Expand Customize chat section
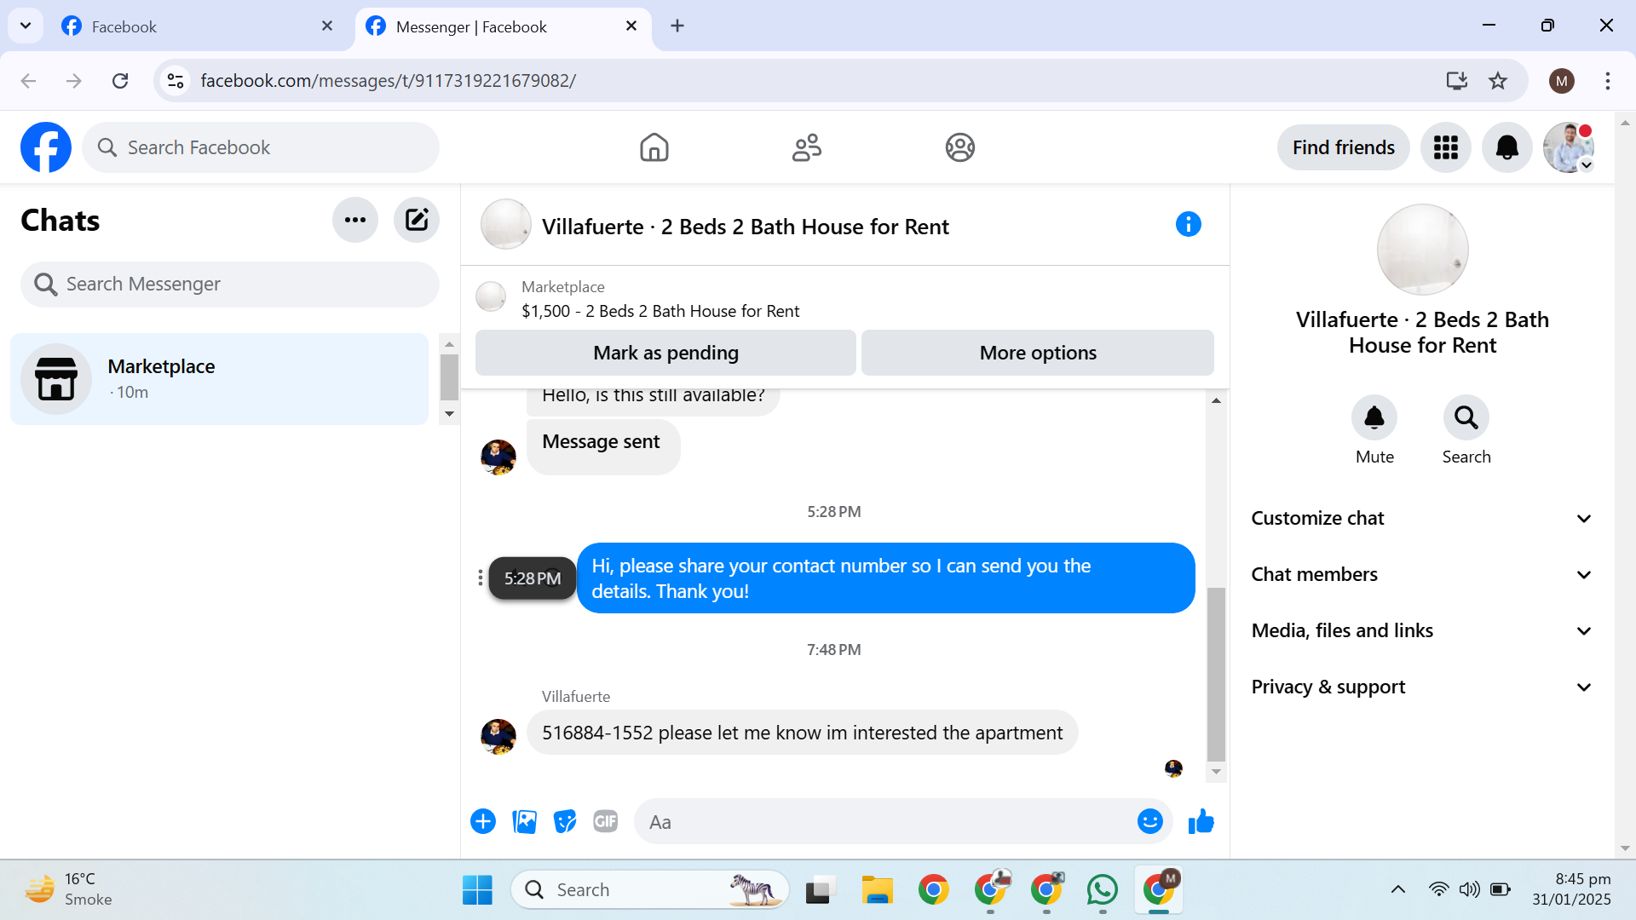Viewport: 1636px width, 920px height. point(1422,519)
